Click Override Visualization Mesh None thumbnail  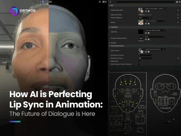(141, 38)
